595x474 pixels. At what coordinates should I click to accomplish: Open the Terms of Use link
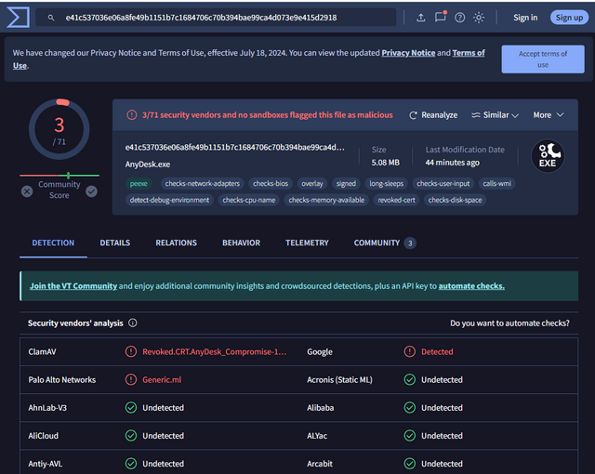[469, 53]
